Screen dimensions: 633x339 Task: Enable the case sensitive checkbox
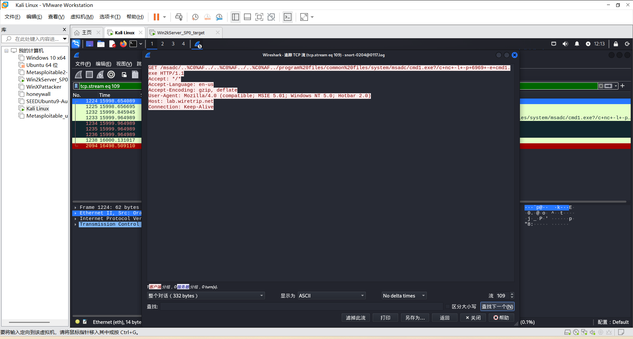(447, 307)
